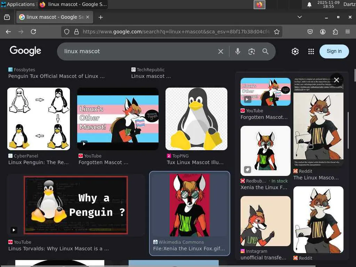Open the TopPNG Tux penguin thumbnail

point(196,119)
